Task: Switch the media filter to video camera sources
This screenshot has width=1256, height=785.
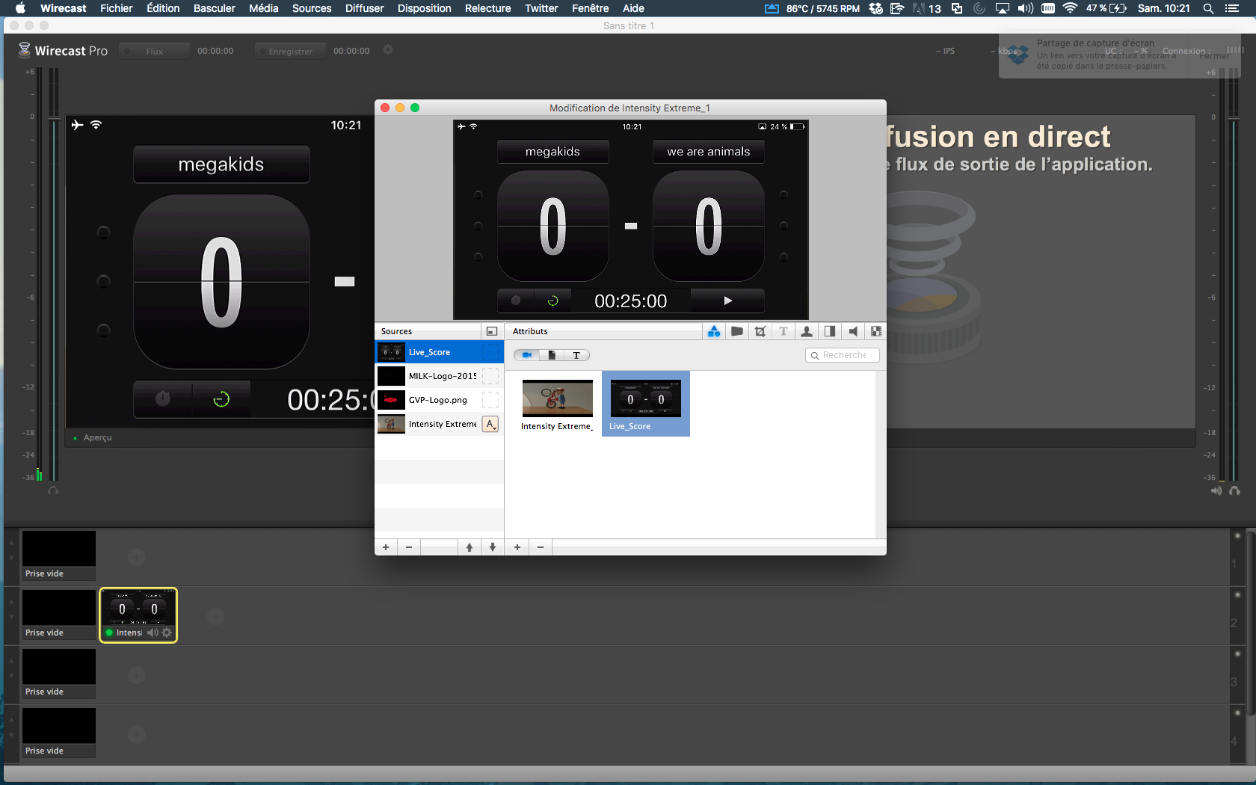Action: click(527, 355)
